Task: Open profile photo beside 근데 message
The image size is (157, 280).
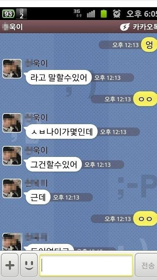Action: (12, 188)
